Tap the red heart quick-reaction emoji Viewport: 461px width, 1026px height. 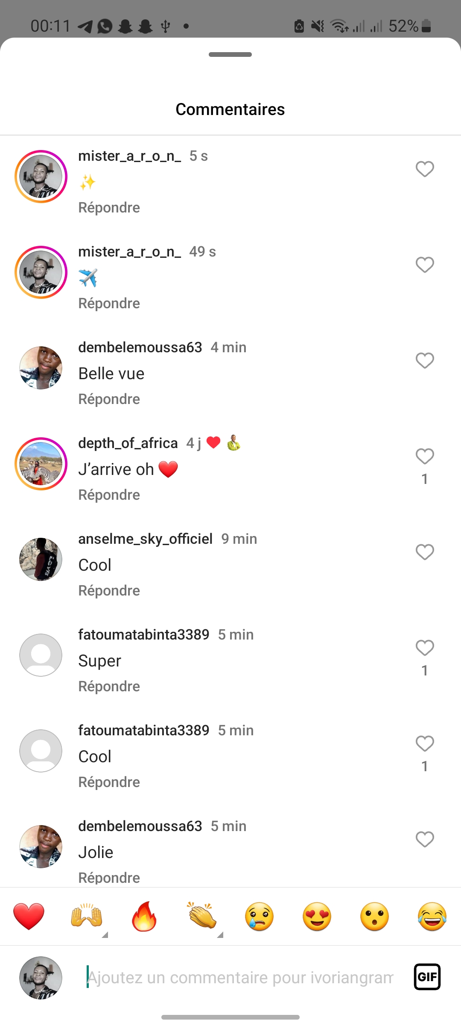tap(29, 916)
